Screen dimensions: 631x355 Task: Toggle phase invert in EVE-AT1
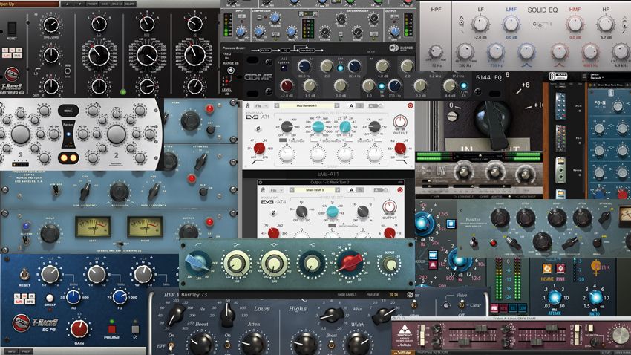[x=258, y=128]
